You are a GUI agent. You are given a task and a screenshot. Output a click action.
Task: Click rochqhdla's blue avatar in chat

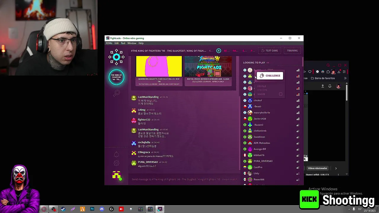(134, 143)
